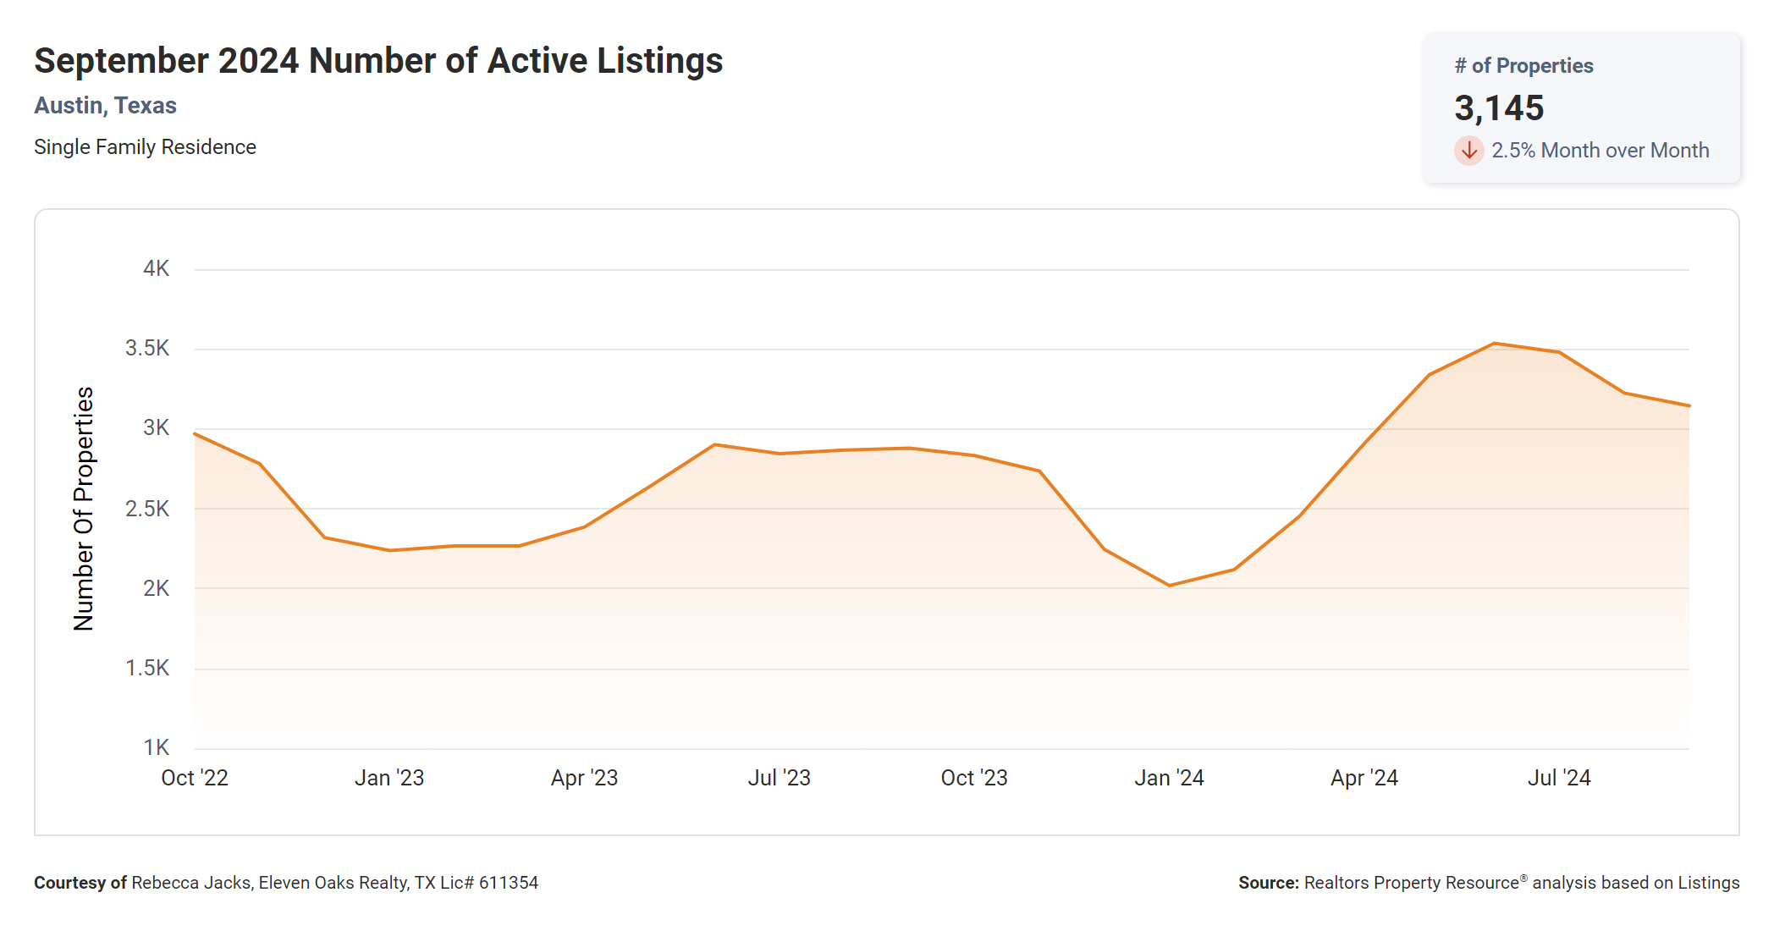The height and width of the screenshot is (931, 1774).
Task: Click the Apr '24 x-axis label
Action: pos(1364,778)
